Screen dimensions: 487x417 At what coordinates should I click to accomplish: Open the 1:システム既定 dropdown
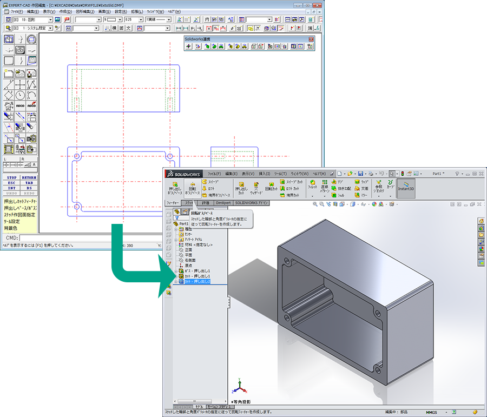pos(50,28)
